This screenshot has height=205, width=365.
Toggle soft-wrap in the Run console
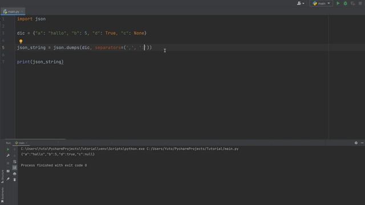[15, 162]
